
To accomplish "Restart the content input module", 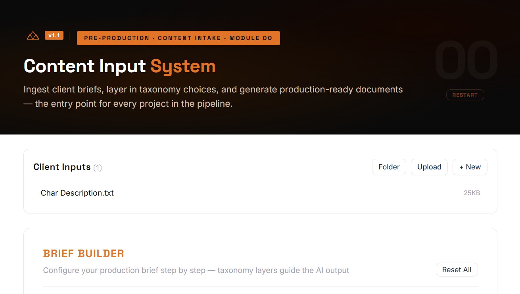I will [465, 95].
